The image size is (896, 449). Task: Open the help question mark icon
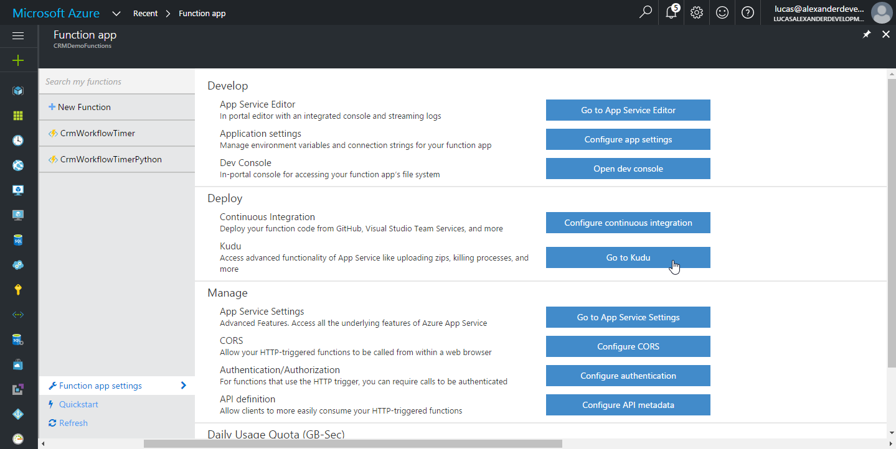[x=748, y=12]
